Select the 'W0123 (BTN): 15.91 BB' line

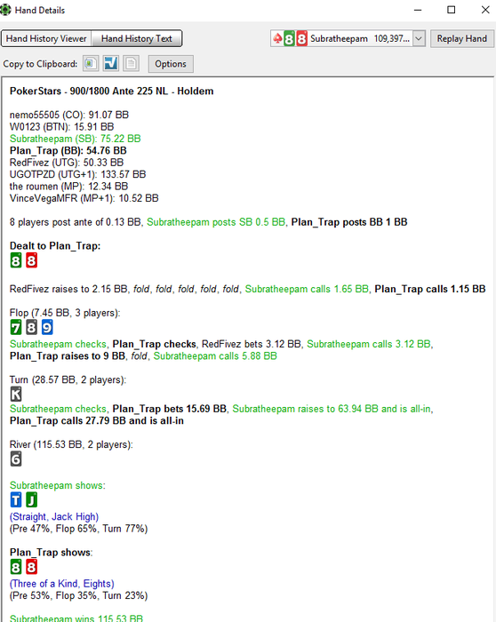[x=61, y=127]
